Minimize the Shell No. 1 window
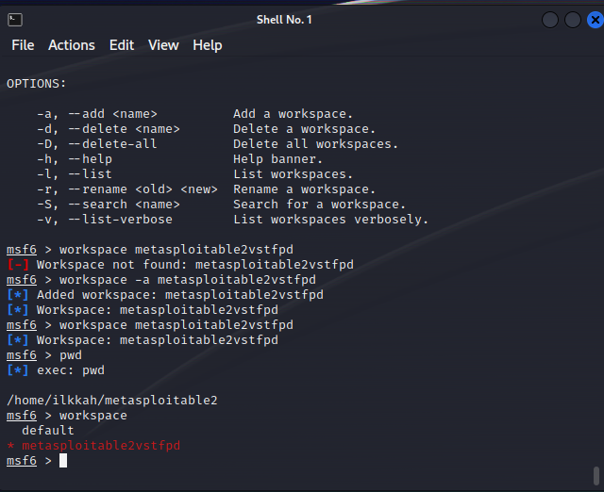604x492 pixels. [x=550, y=20]
